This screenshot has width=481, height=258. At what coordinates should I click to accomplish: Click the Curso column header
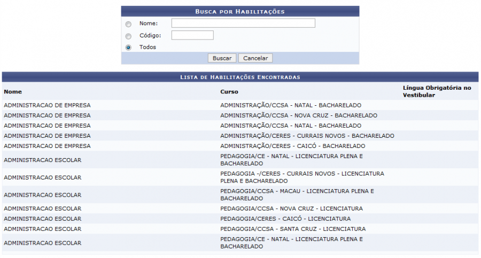point(229,92)
